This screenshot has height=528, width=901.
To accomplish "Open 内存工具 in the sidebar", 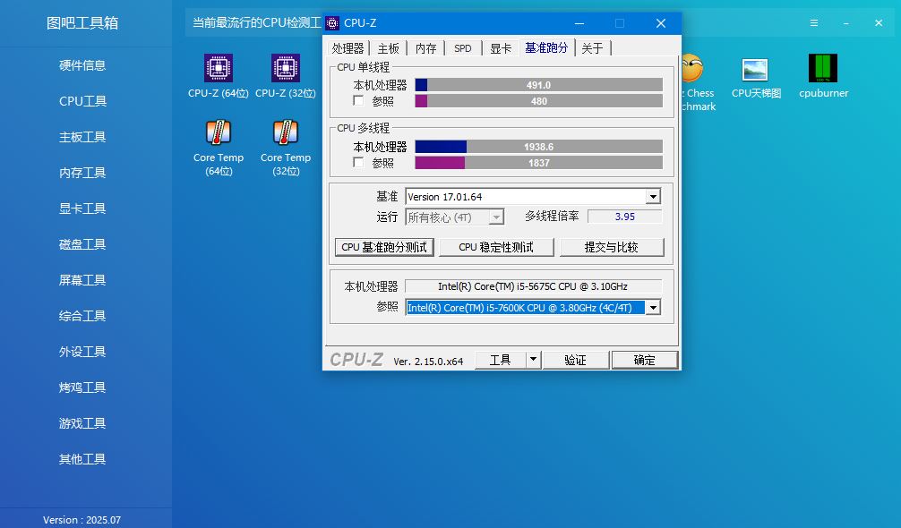I will point(82,173).
